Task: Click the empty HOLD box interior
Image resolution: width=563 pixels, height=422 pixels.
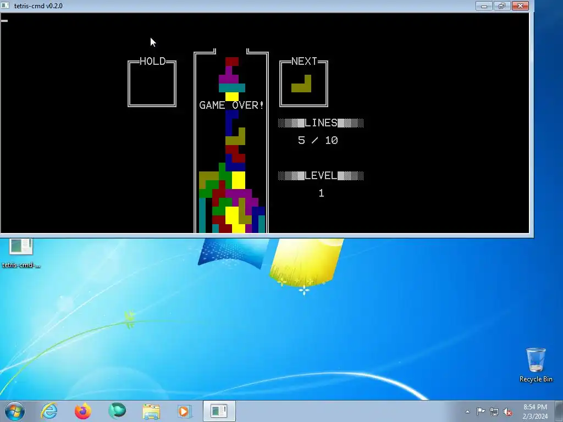Action: pyautogui.click(x=152, y=85)
